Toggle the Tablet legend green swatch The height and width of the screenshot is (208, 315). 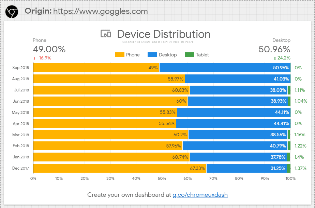coord(189,55)
